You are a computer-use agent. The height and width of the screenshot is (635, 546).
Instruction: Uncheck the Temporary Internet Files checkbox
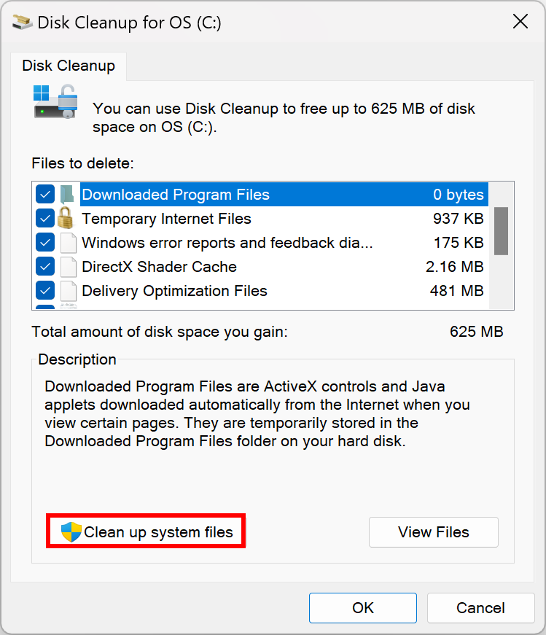click(x=45, y=219)
